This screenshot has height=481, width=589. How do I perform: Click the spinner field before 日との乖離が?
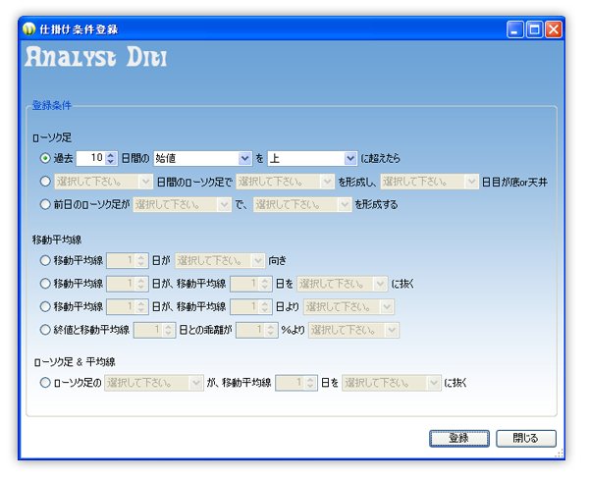pos(154,331)
